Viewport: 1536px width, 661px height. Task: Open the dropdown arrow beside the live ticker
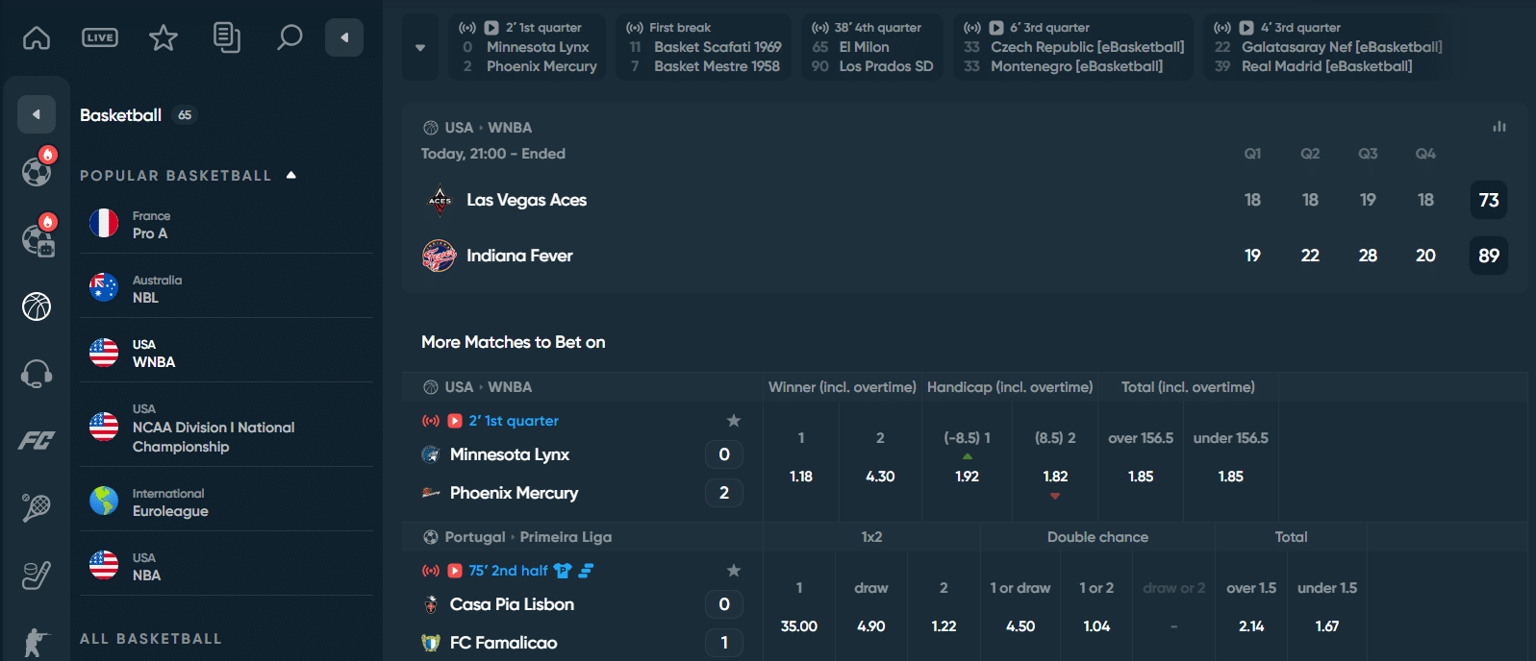419,46
